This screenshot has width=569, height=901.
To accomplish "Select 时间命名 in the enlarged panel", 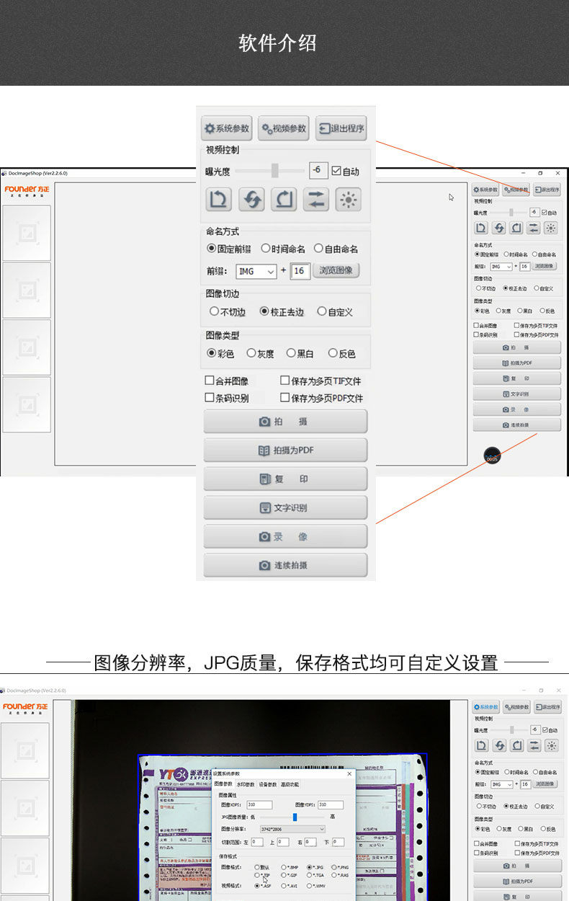I will [x=265, y=249].
